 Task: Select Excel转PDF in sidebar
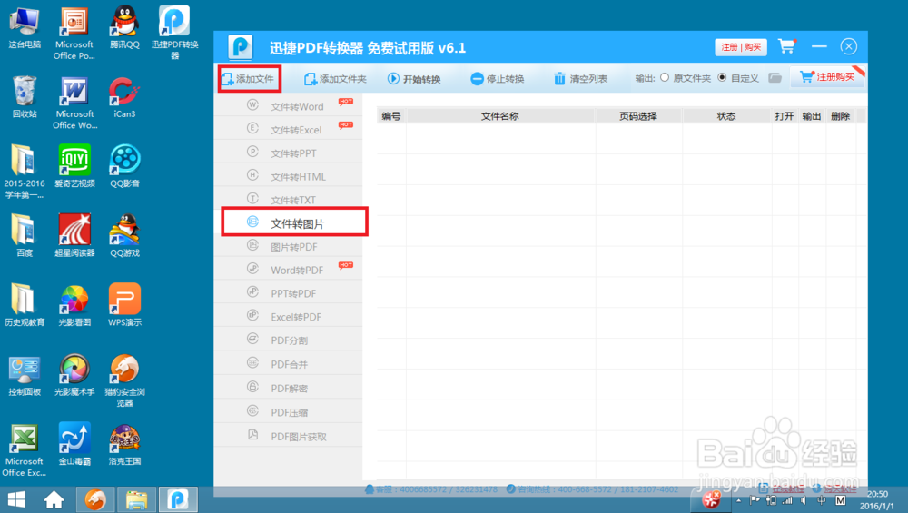289,317
